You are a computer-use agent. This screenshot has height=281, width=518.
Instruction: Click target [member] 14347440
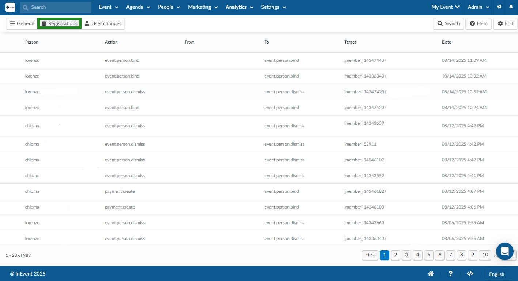(365, 60)
